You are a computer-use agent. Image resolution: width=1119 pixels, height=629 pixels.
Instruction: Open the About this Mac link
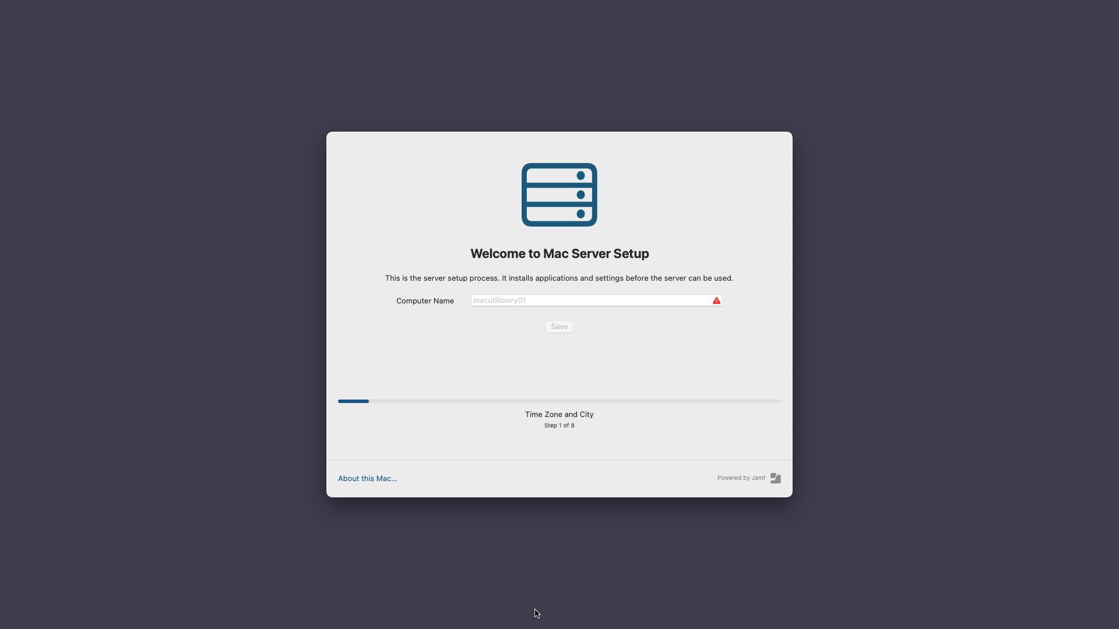pos(367,478)
